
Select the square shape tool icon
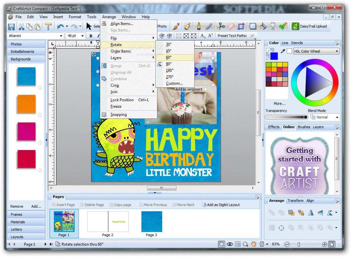(x=253, y=26)
